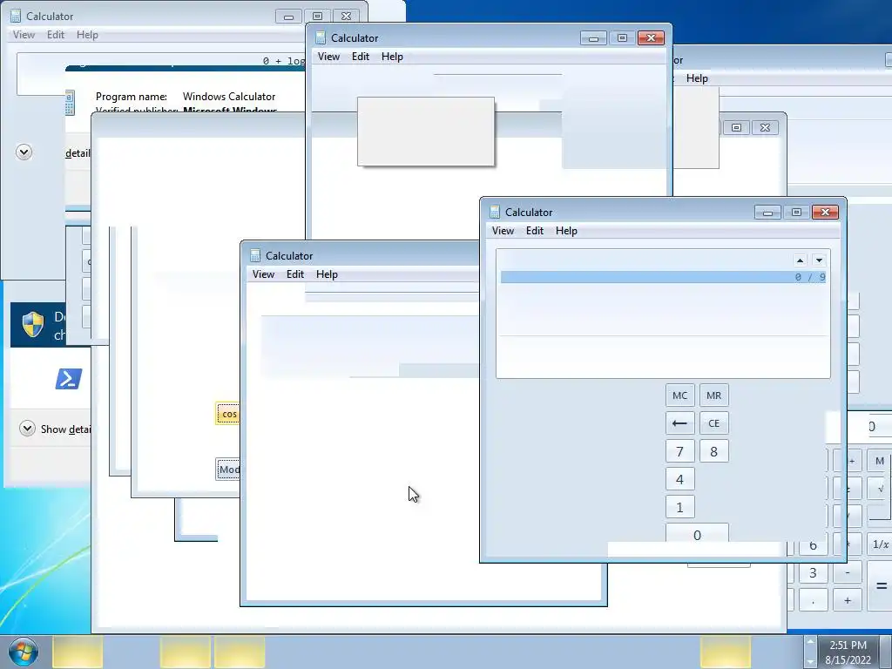This screenshot has width=892, height=669.
Task: Open Help menu of the Calculator under the mouse cursor
Action: coord(328,274)
